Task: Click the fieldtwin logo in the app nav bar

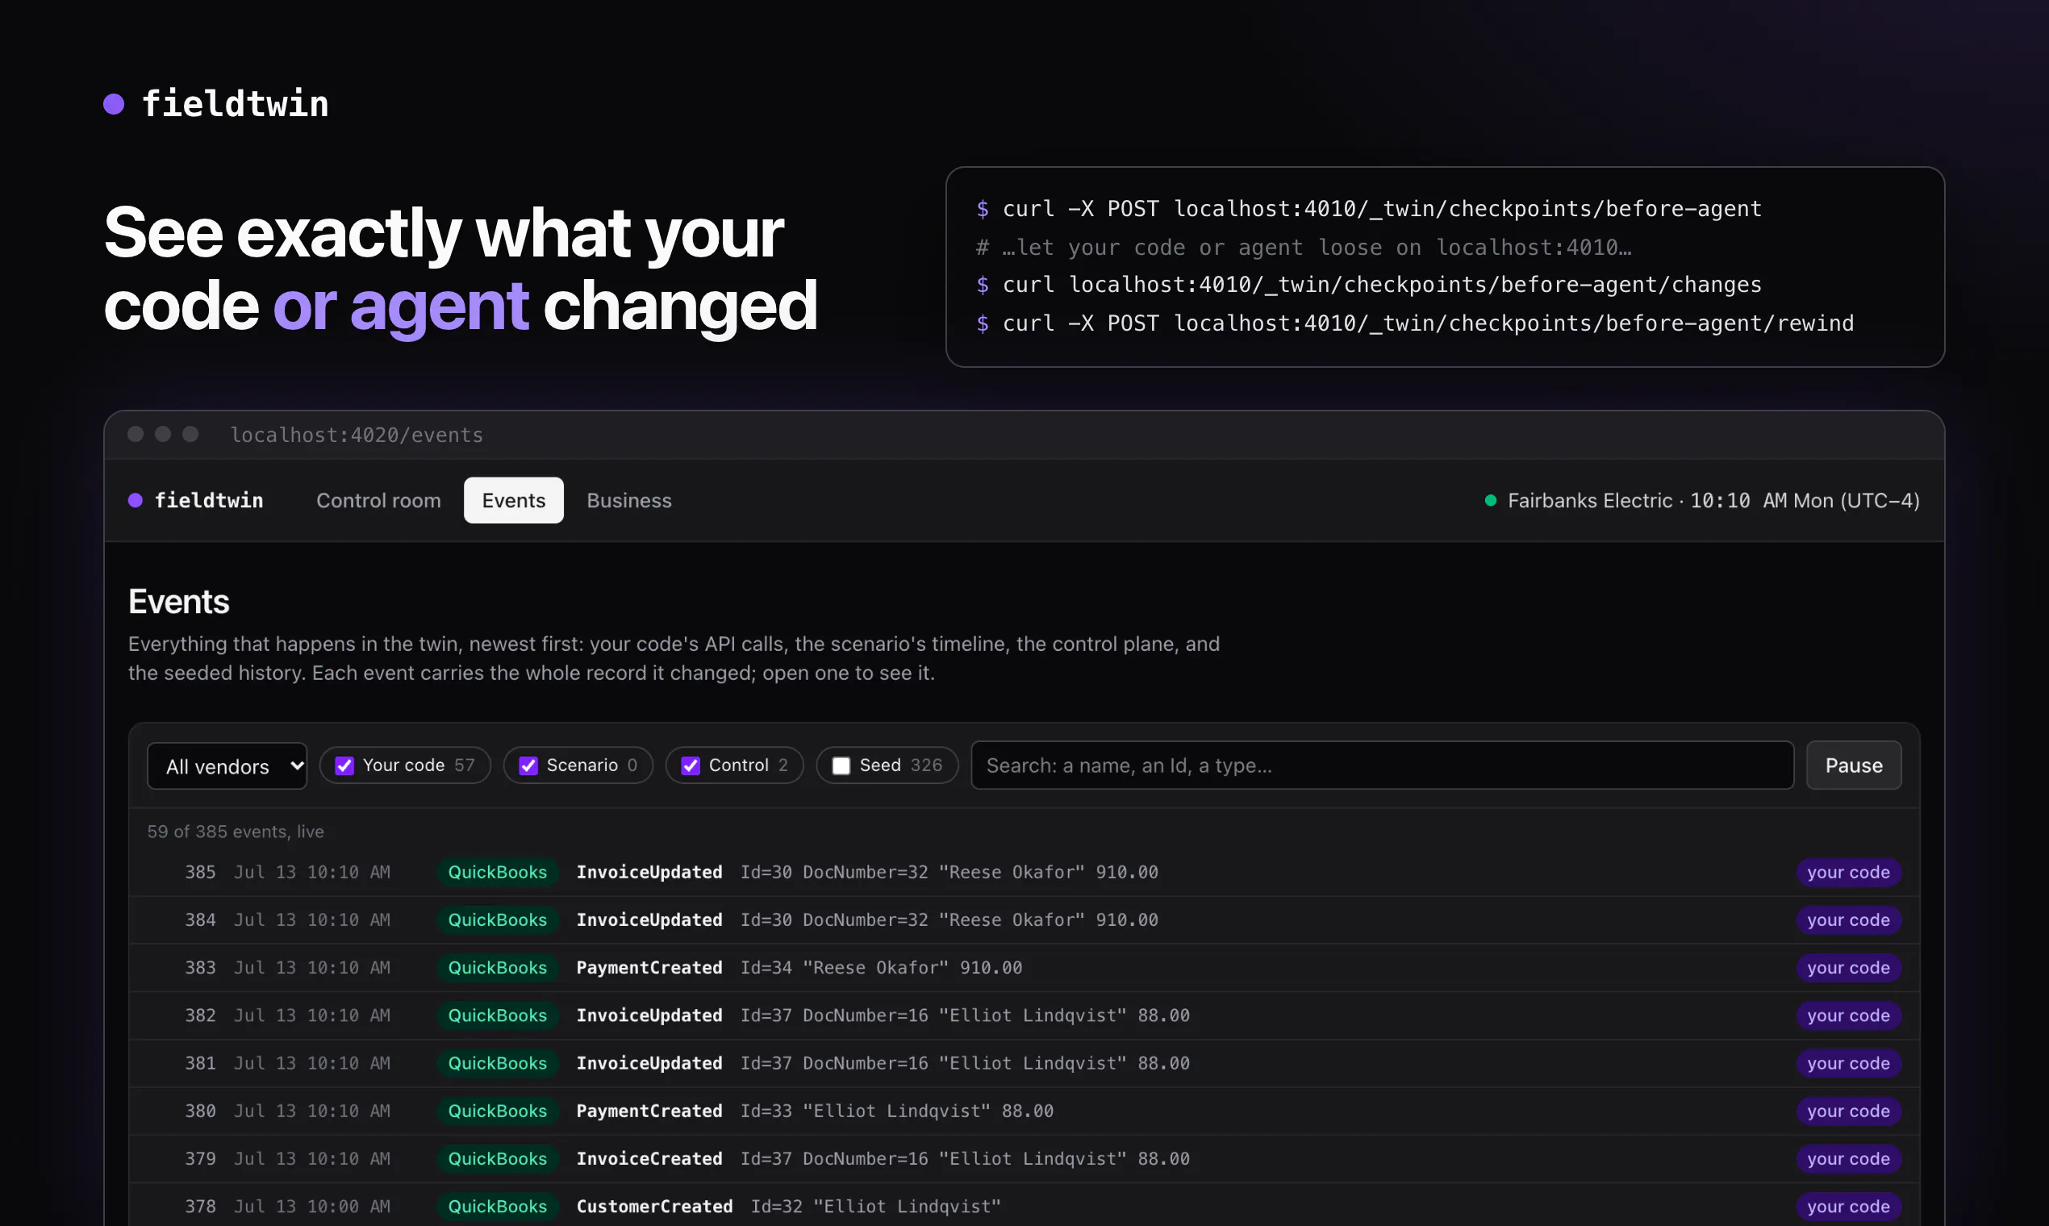Action: [196, 501]
